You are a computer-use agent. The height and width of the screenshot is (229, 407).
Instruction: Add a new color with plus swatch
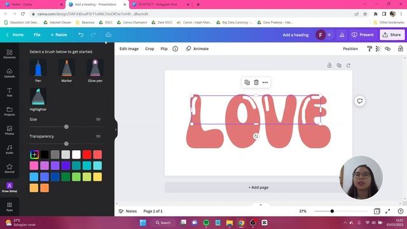tap(34, 155)
